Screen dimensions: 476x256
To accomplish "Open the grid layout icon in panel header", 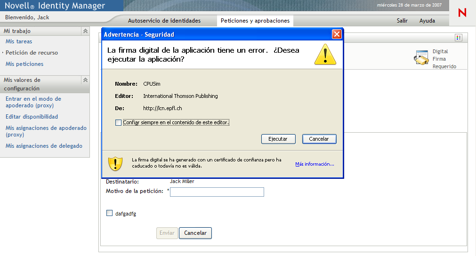I will [459, 38].
